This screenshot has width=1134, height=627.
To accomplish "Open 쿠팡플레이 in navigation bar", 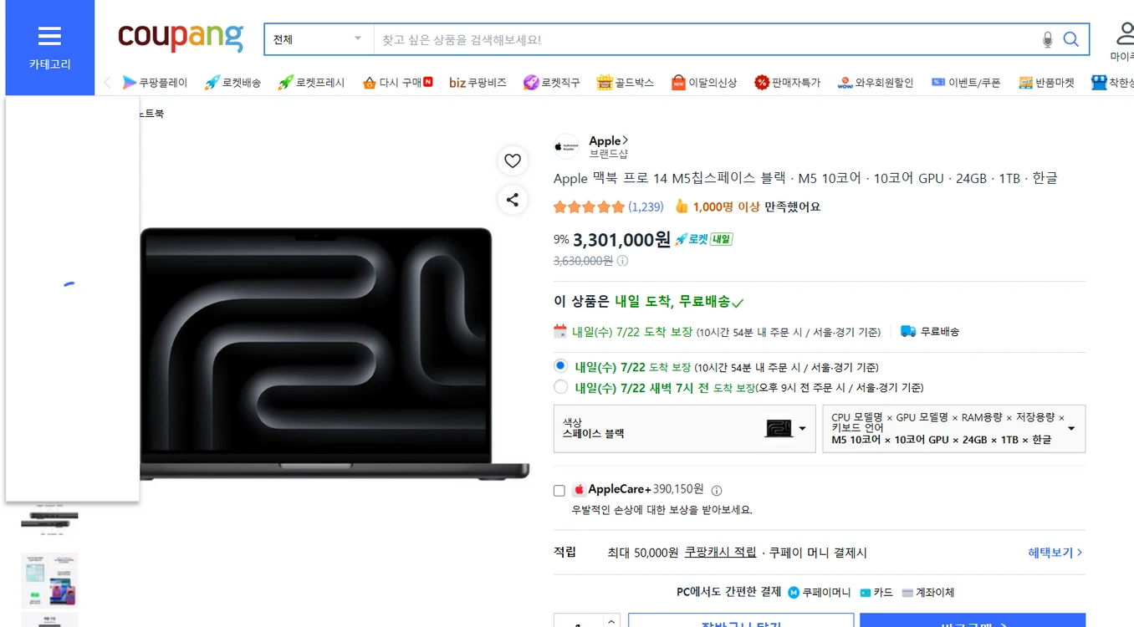I will coord(155,83).
